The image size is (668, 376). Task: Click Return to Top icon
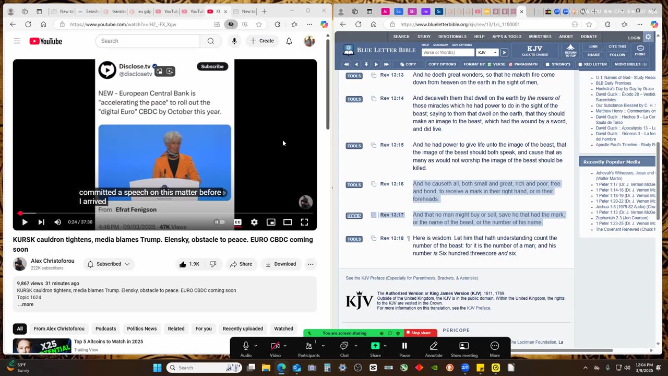coord(570,50)
